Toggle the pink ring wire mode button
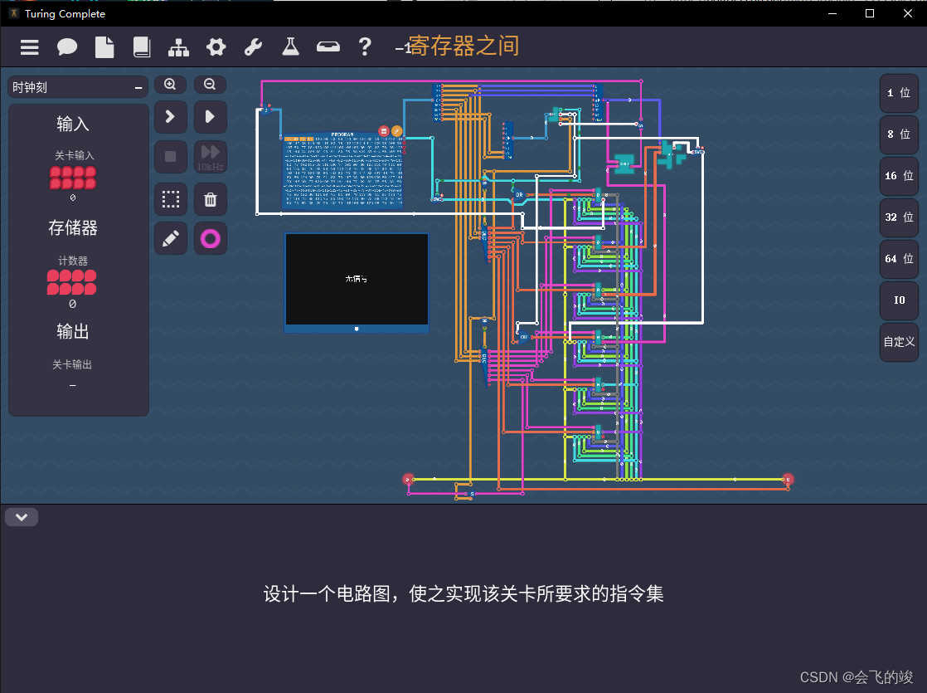The height and width of the screenshot is (693, 927). [210, 238]
